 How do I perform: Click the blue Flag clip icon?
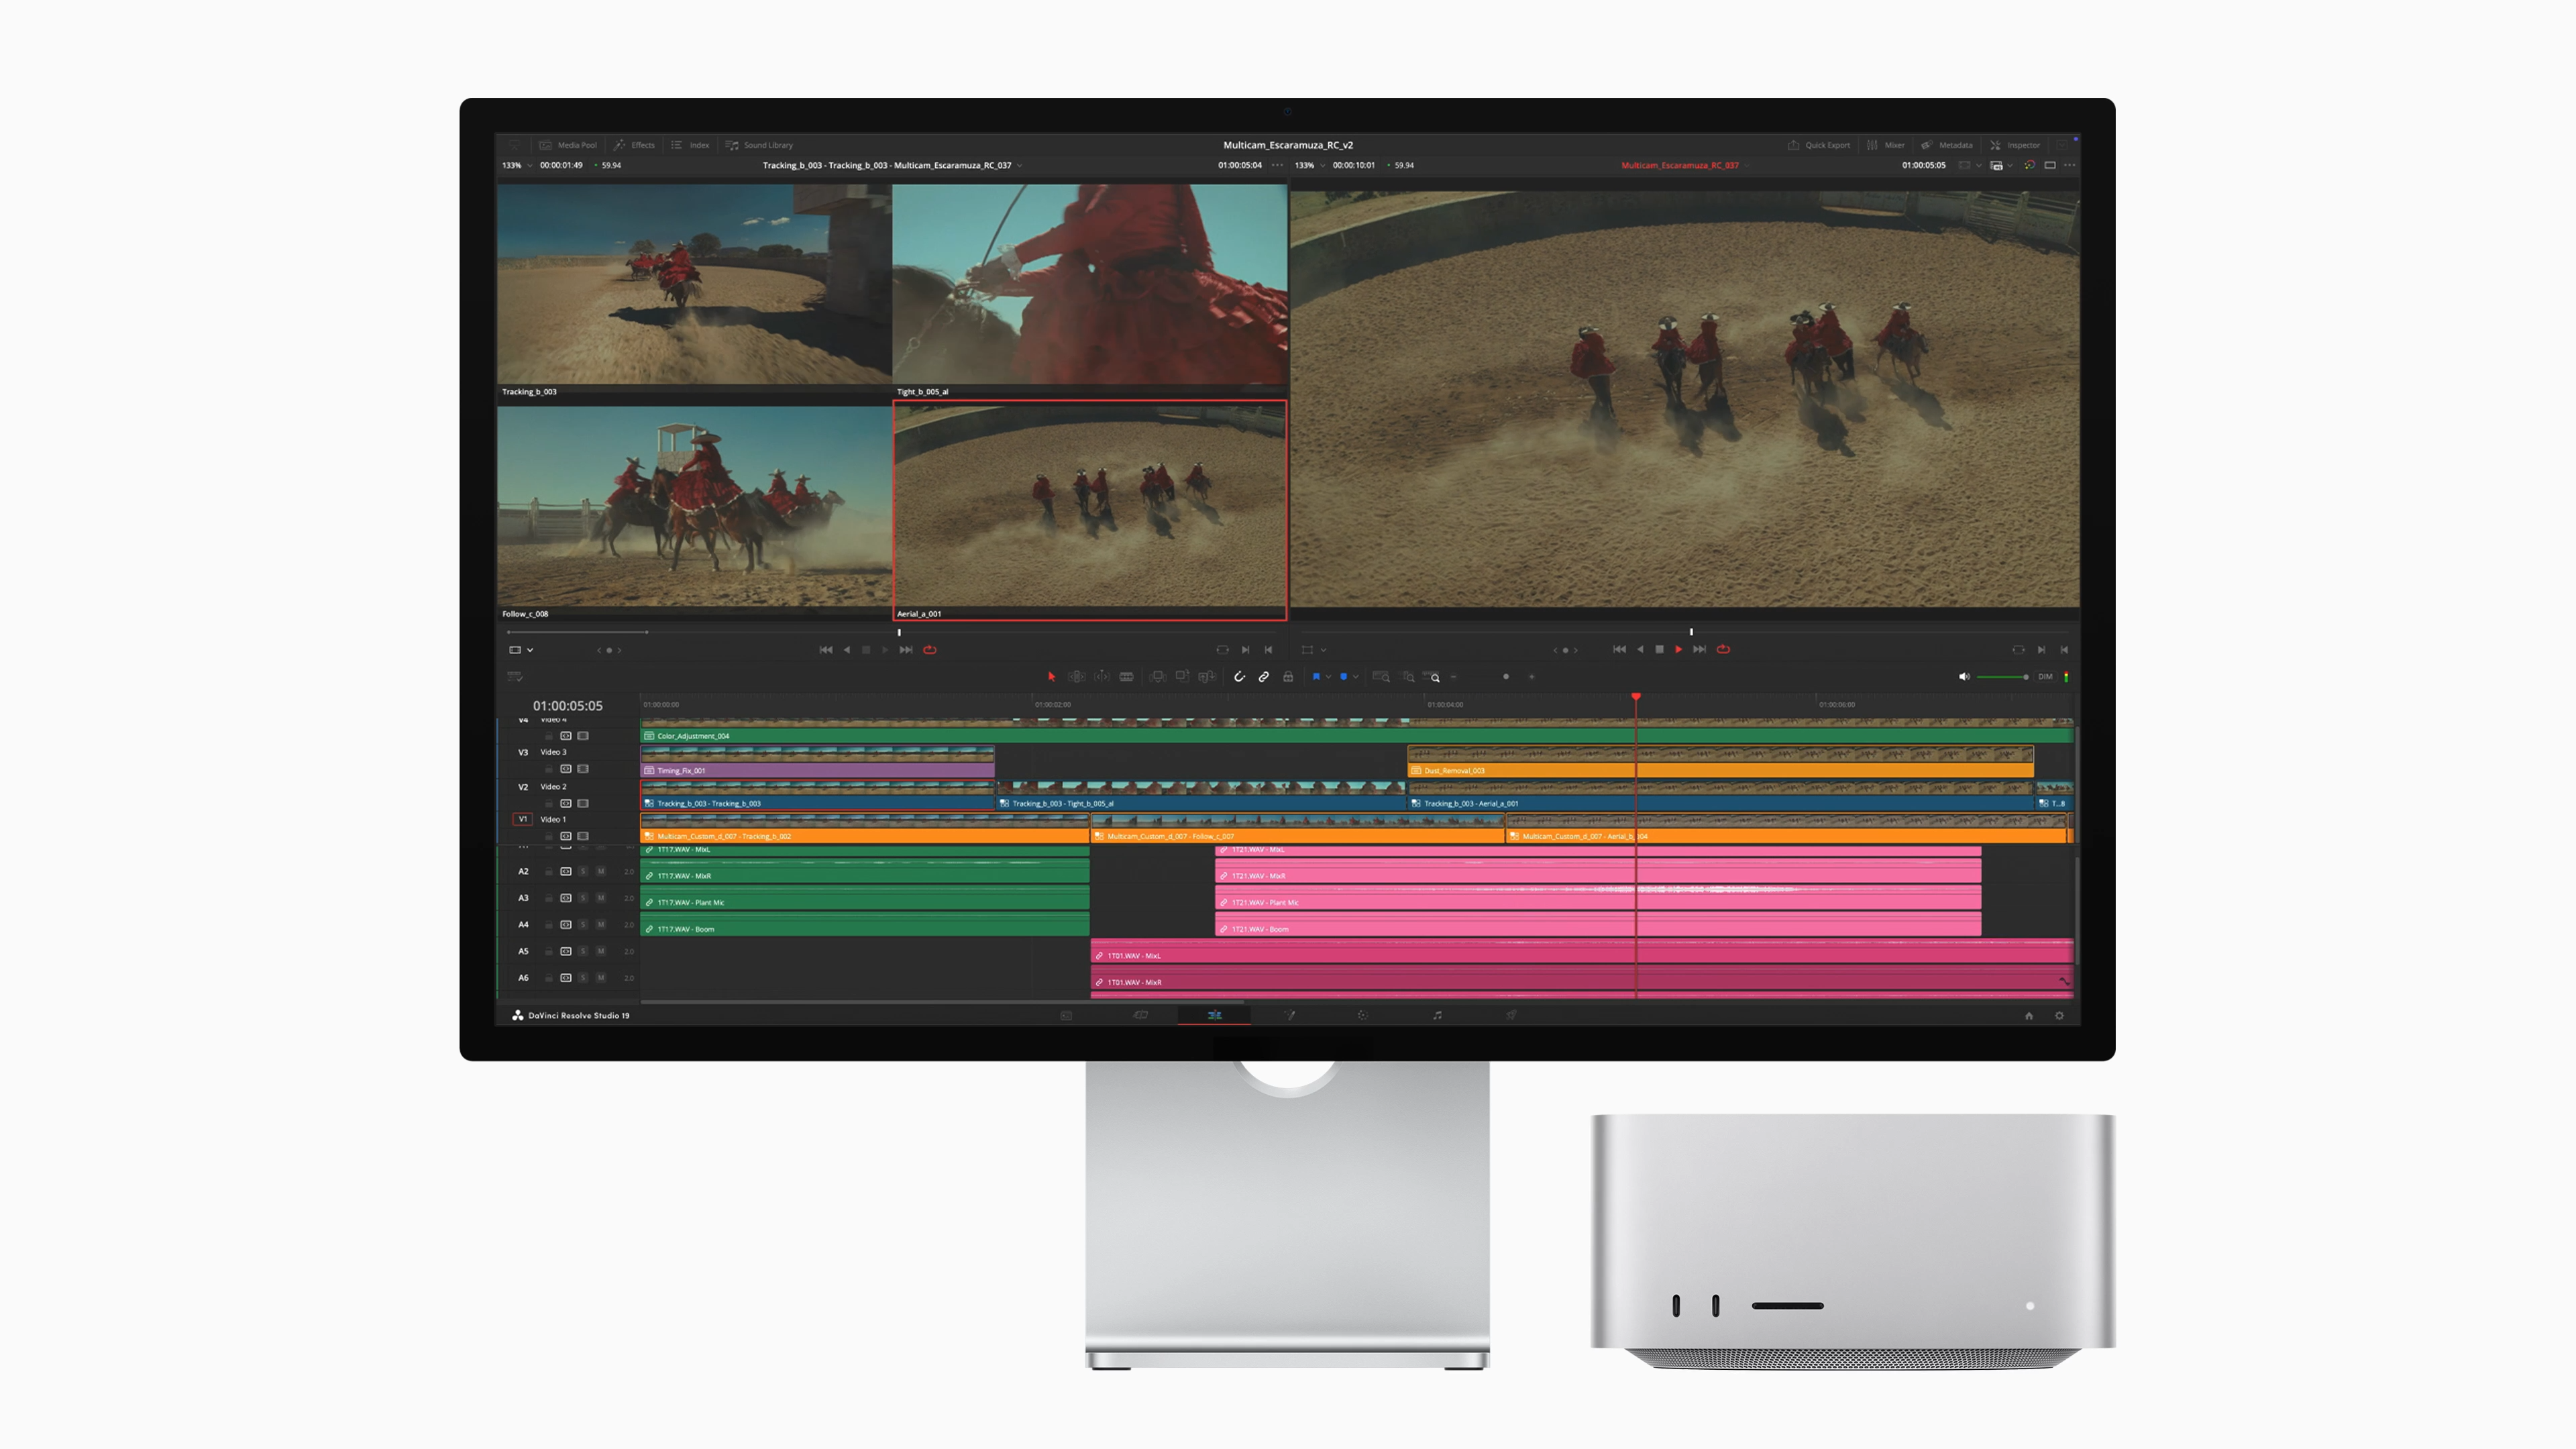click(x=1316, y=677)
